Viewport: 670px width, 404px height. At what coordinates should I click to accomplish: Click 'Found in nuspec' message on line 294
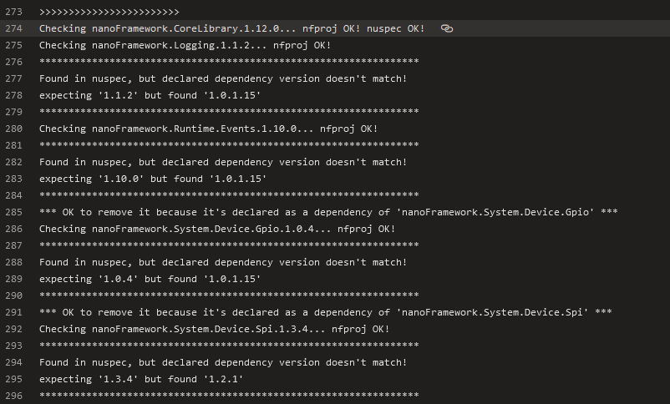[x=223, y=362]
